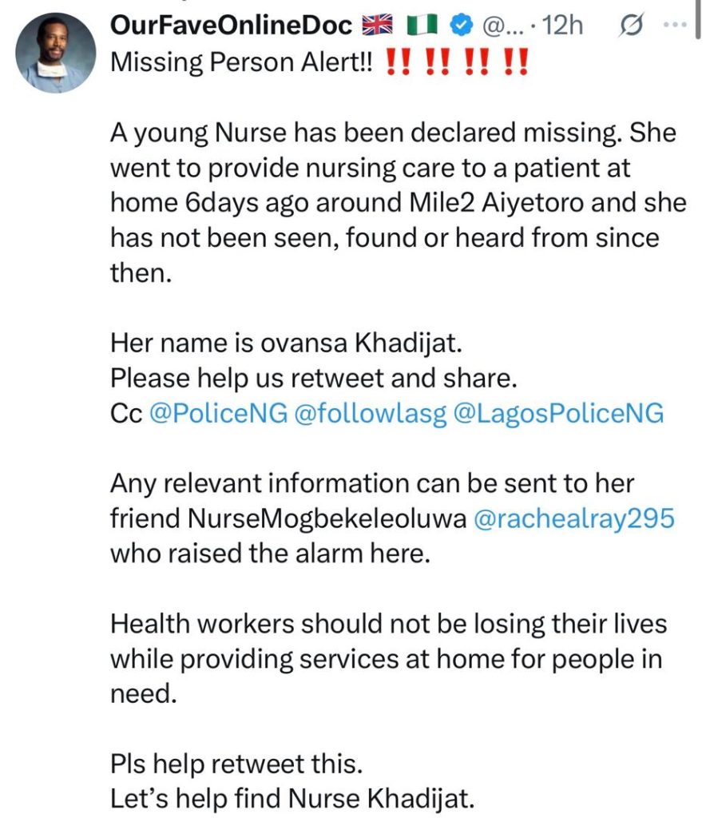This screenshot has height=818, width=706.
Task: Open the @rachealray295 mention
Action: pos(574,518)
